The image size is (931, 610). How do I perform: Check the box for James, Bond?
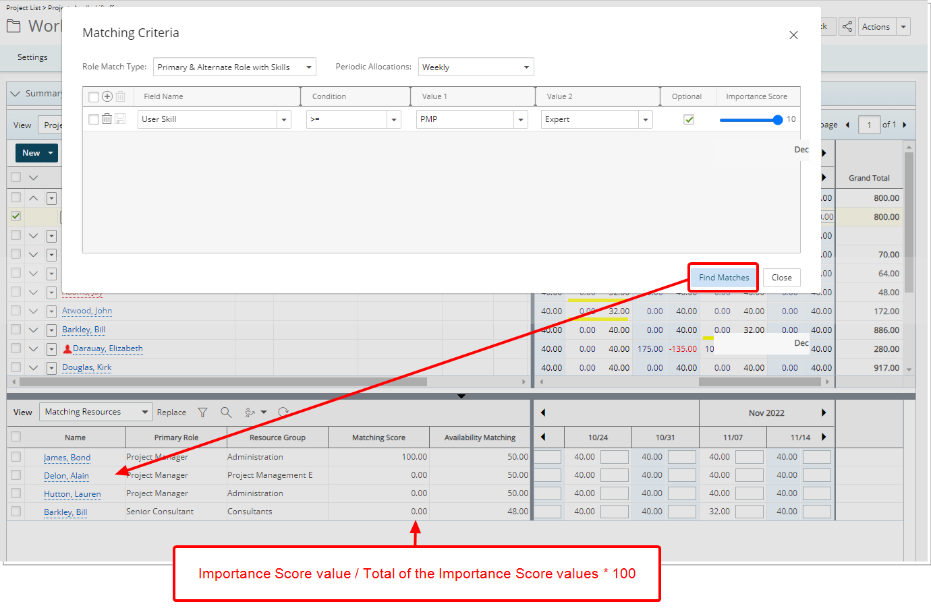[16, 456]
